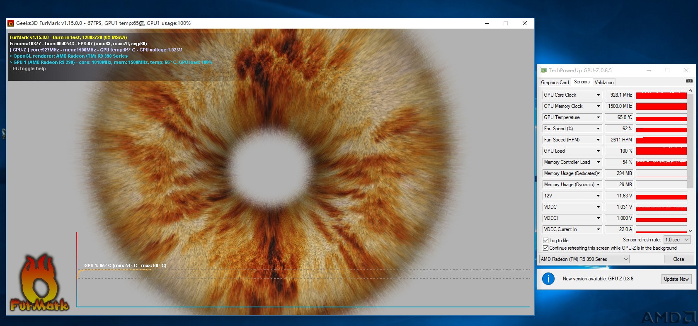Open the GPU Load sensor dropdown
This screenshot has height=326, width=698.
point(598,151)
